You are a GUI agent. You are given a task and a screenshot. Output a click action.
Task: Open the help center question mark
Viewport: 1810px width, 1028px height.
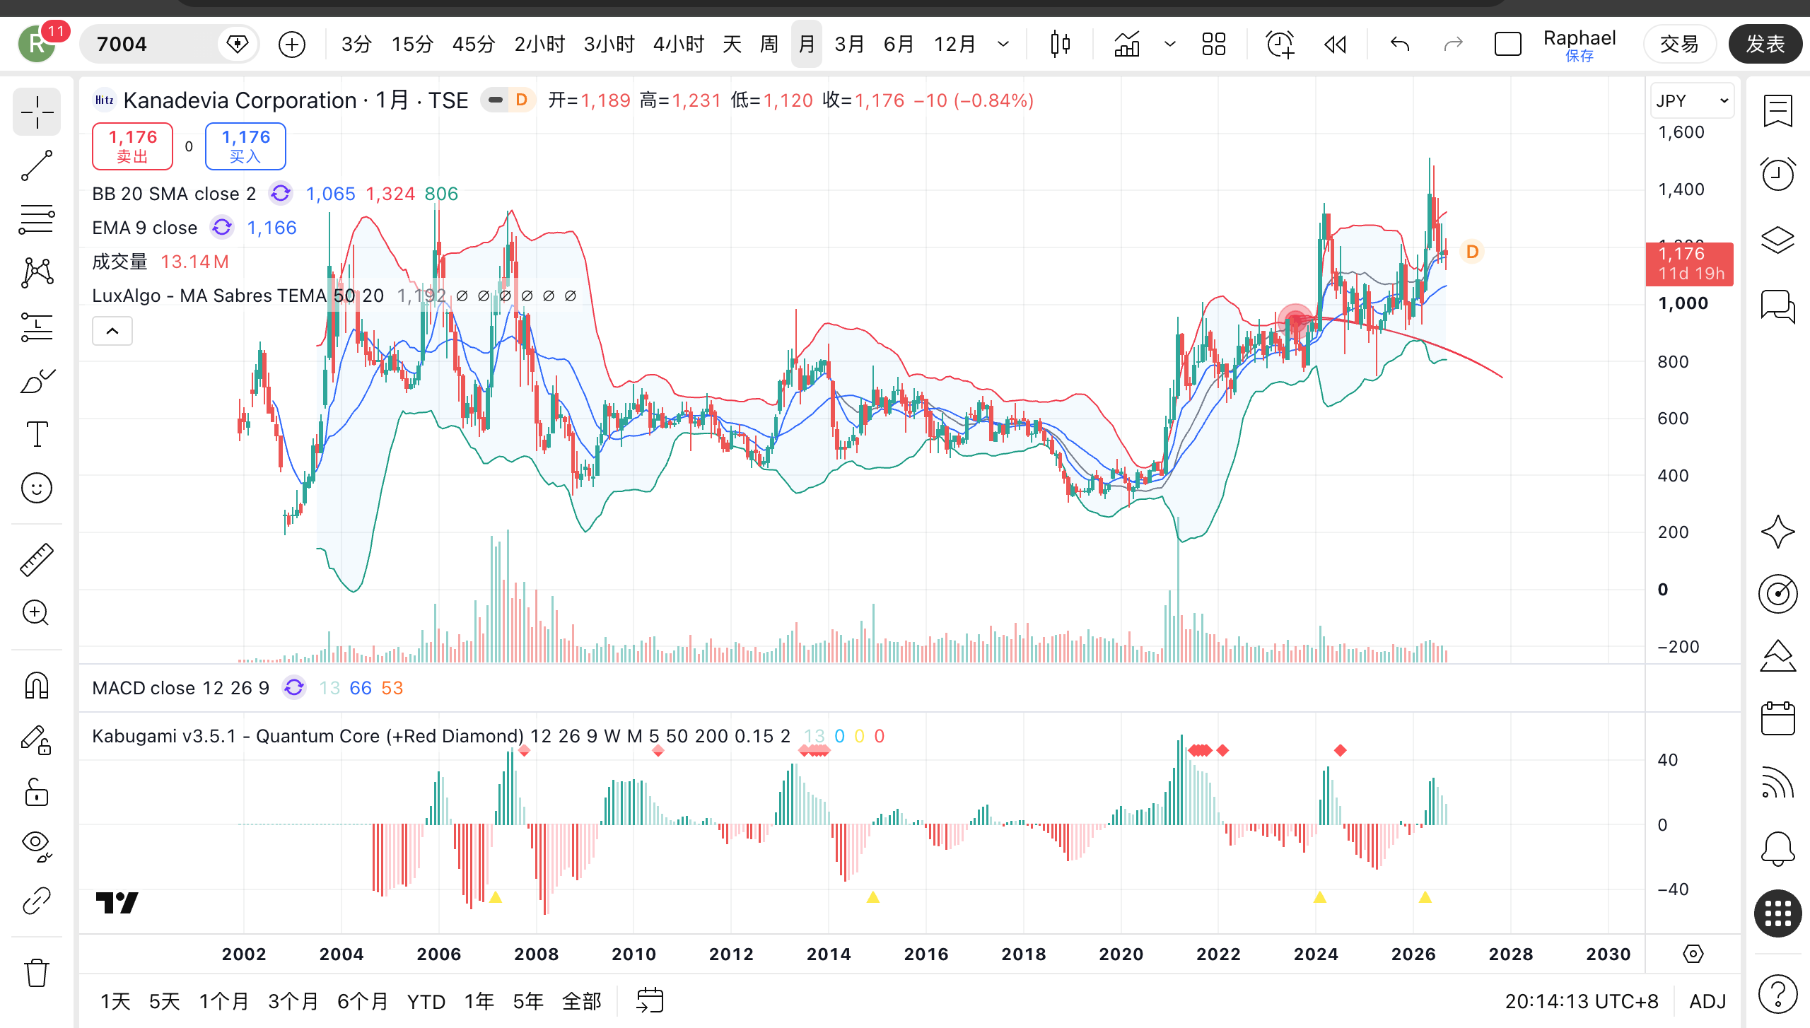(x=1777, y=994)
